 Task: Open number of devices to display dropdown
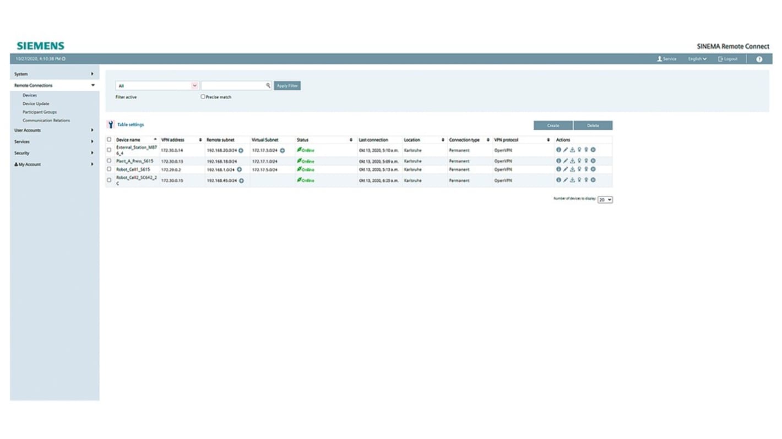click(x=605, y=200)
